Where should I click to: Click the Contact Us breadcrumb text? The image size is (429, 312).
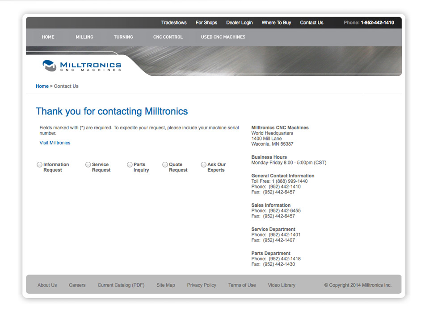pos(66,86)
